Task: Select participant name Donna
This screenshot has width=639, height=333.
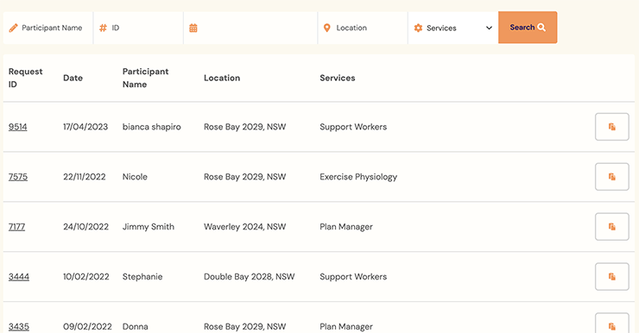Action: [x=136, y=326]
